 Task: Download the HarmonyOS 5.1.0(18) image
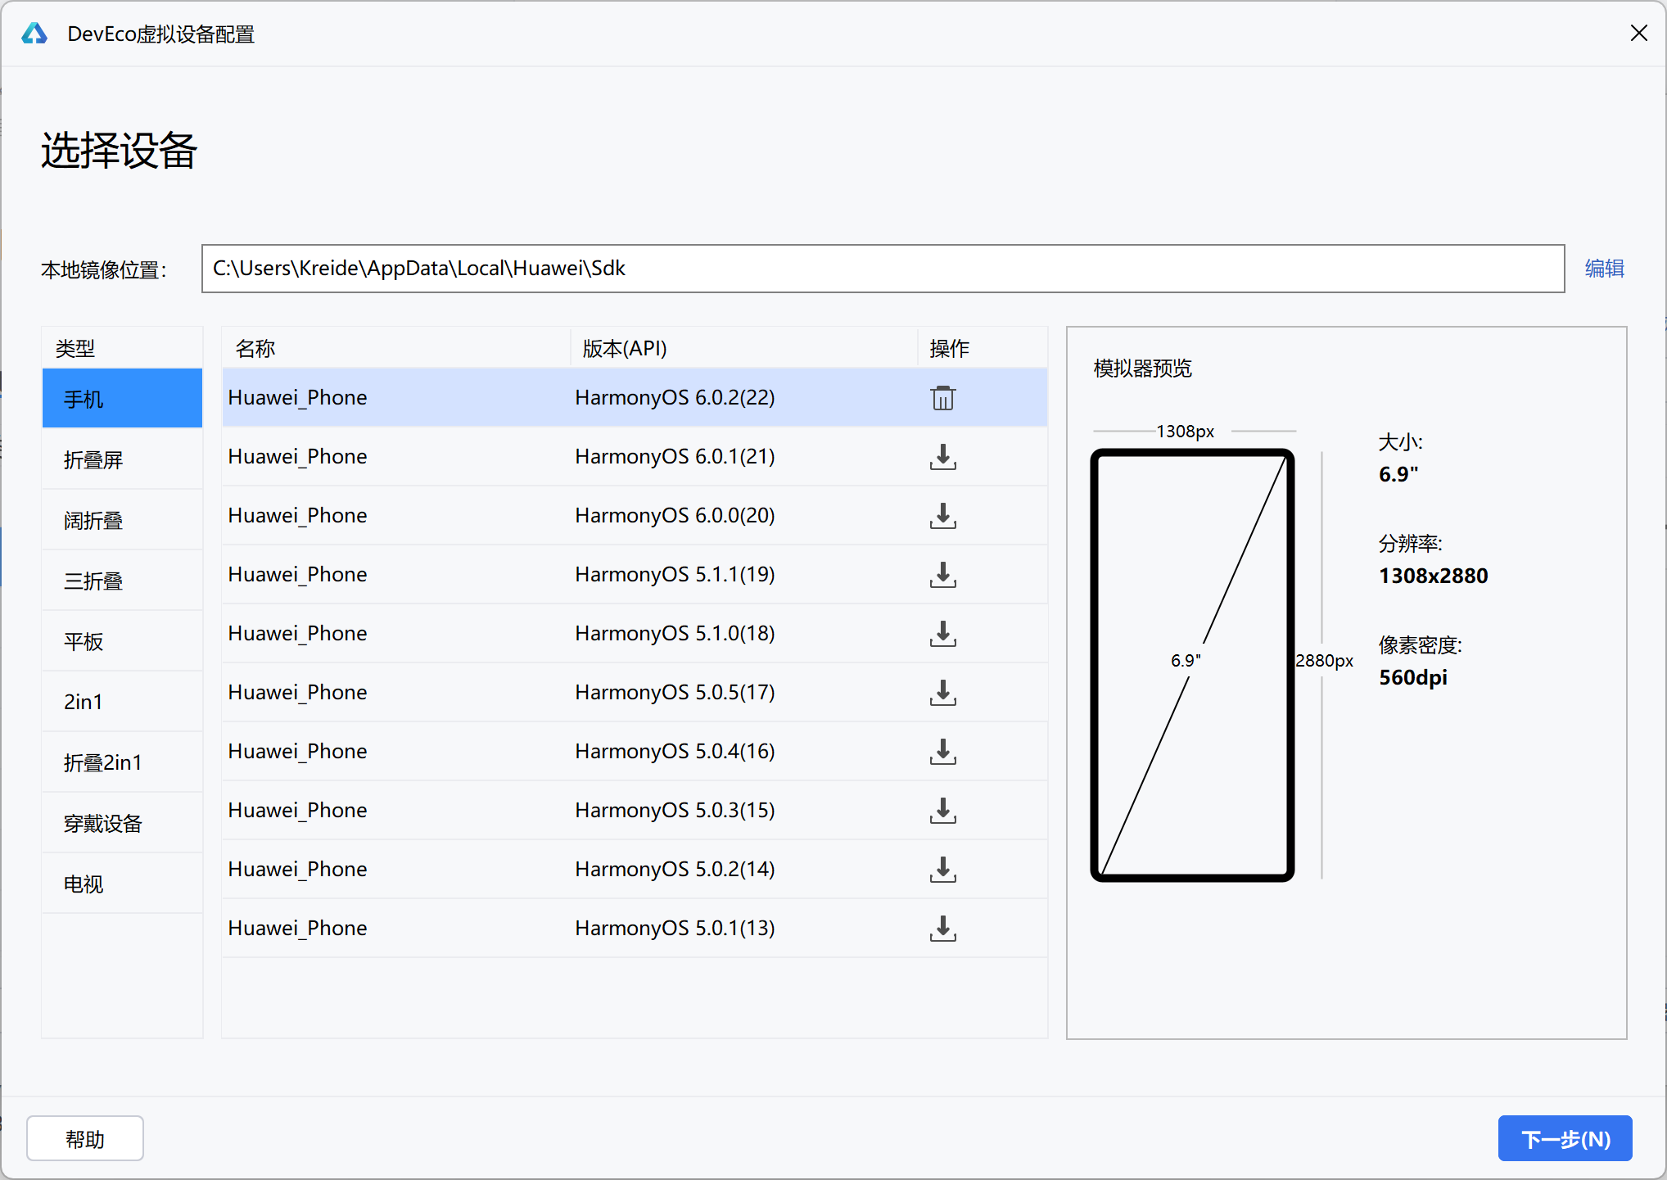(942, 634)
